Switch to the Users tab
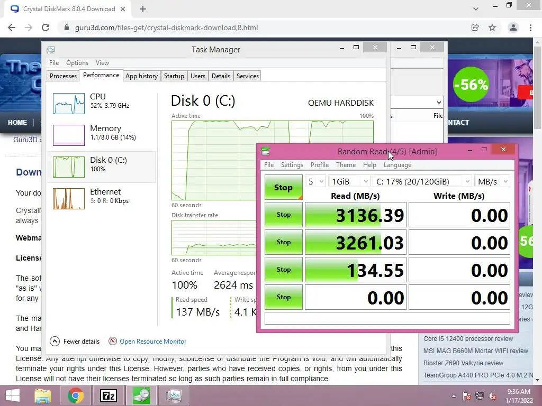The width and height of the screenshot is (542, 406). click(198, 76)
